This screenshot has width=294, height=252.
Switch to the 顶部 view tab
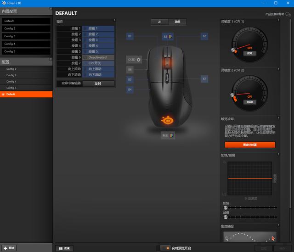click(177, 22)
